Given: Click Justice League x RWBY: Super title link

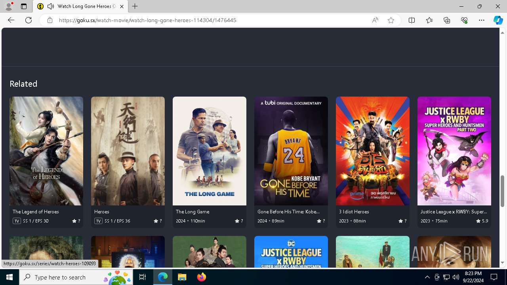Looking at the screenshot, I should 454,212.
